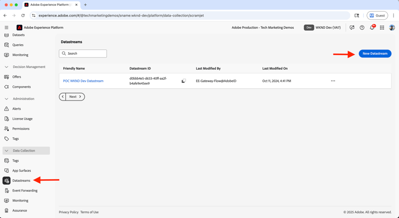Go to the Next page of datastreams
Screen dimensions: 399x218
point(76,97)
